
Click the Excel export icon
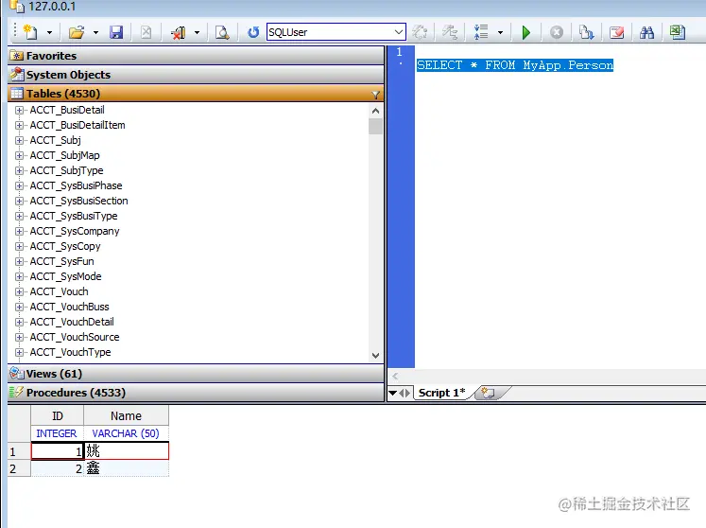[x=678, y=32]
